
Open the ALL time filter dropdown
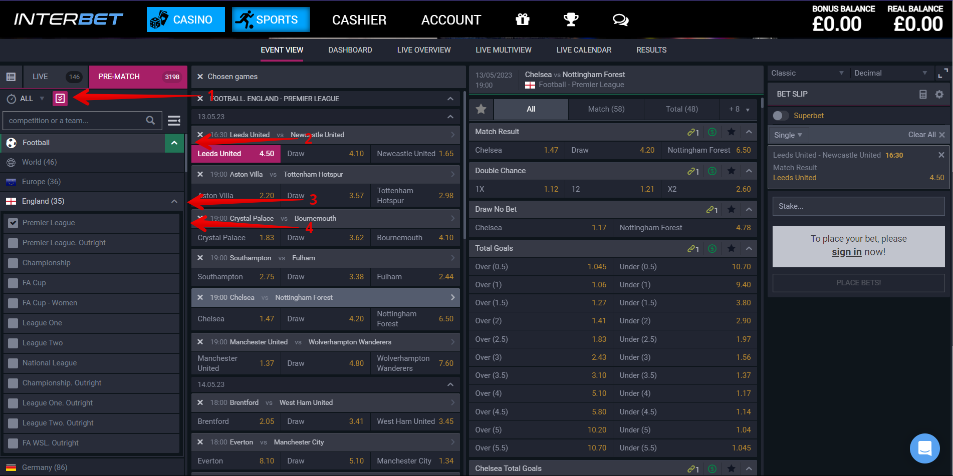click(26, 99)
